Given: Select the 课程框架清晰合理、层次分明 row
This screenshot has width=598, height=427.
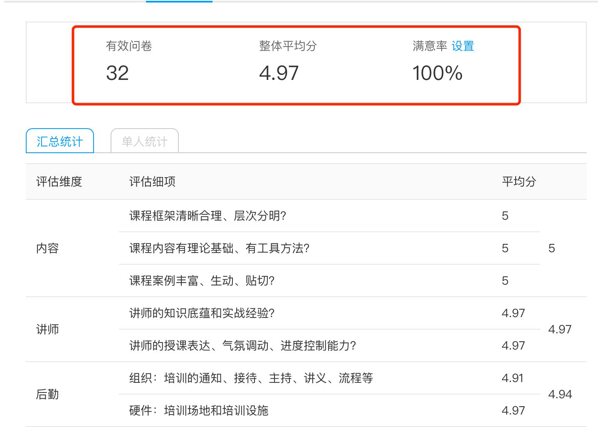Looking at the screenshot, I should click(x=208, y=216).
